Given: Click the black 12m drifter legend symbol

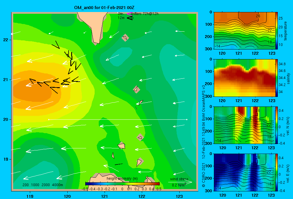Looking at the screenshot, I should coord(130,18).
